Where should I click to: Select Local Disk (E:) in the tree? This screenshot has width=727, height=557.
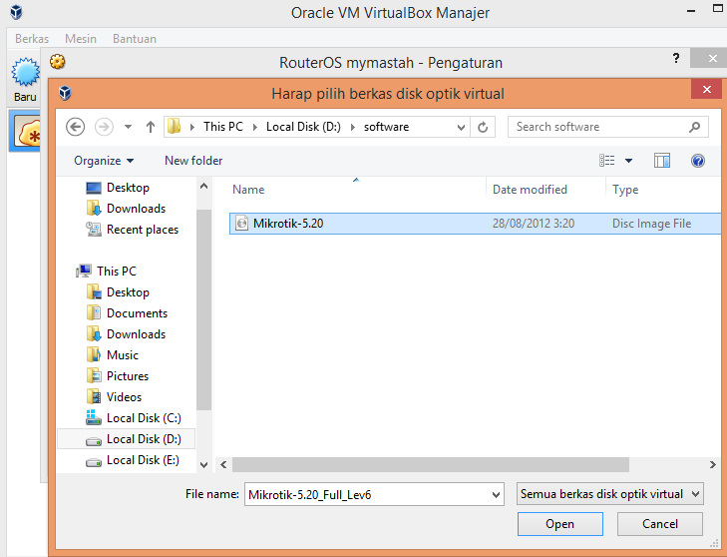coord(143,460)
